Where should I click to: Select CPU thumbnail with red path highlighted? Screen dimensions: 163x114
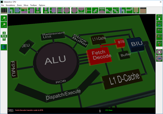pyautogui.click(x=159, y=37)
